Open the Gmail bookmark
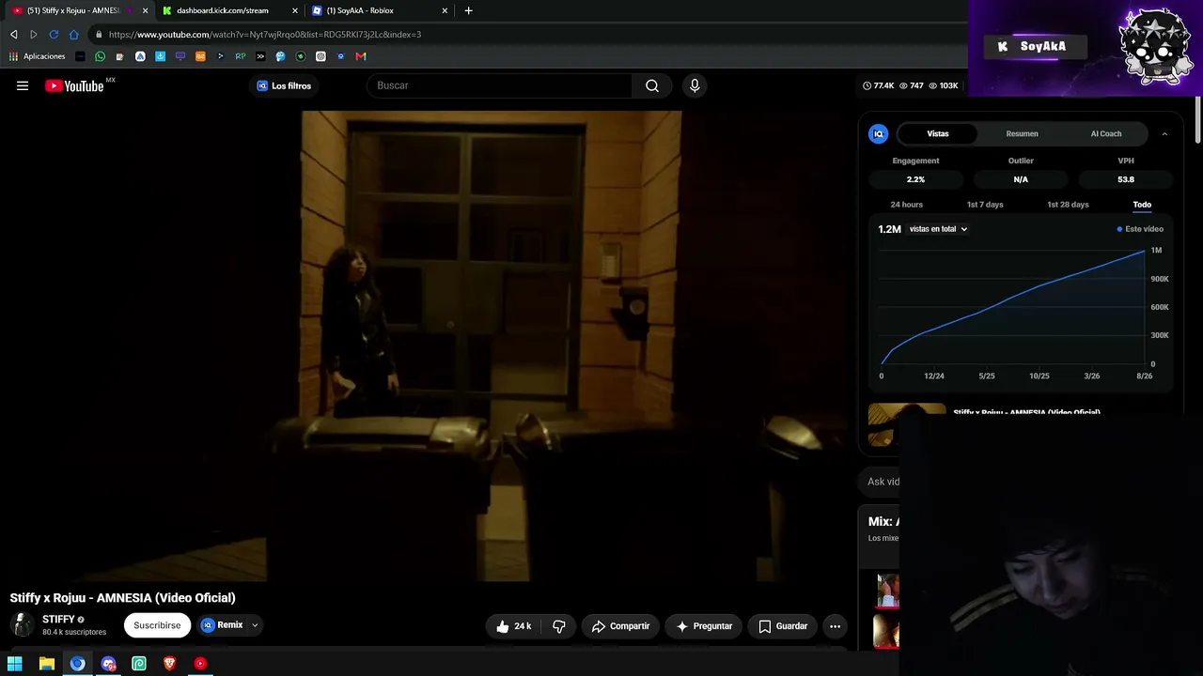 tap(361, 56)
